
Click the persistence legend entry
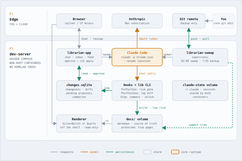pos(120,152)
